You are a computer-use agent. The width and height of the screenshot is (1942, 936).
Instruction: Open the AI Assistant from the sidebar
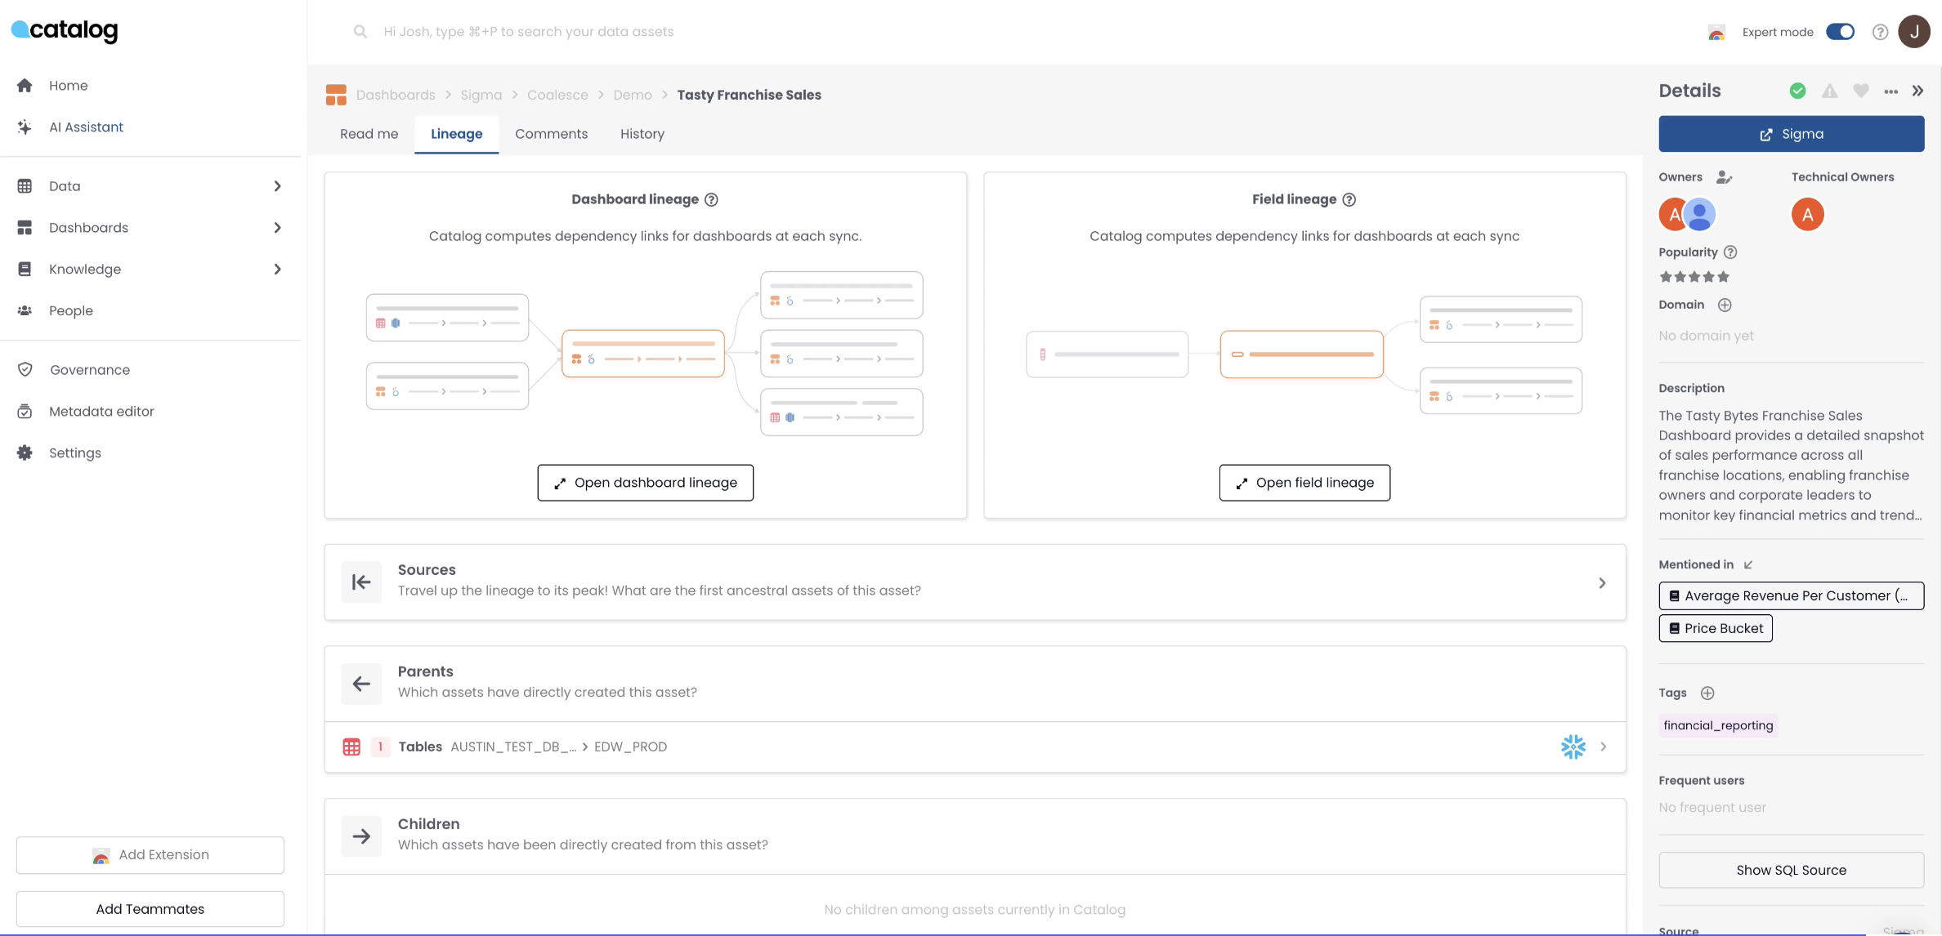[x=86, y=127]
